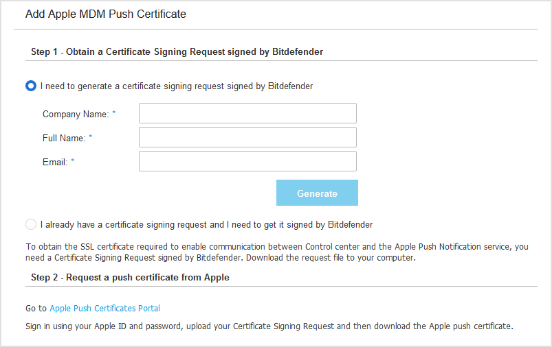Image resolution: width=552 pixels, height=347 pixels.
Task: Click the Step 1 section heading
Action: [177, 51]
